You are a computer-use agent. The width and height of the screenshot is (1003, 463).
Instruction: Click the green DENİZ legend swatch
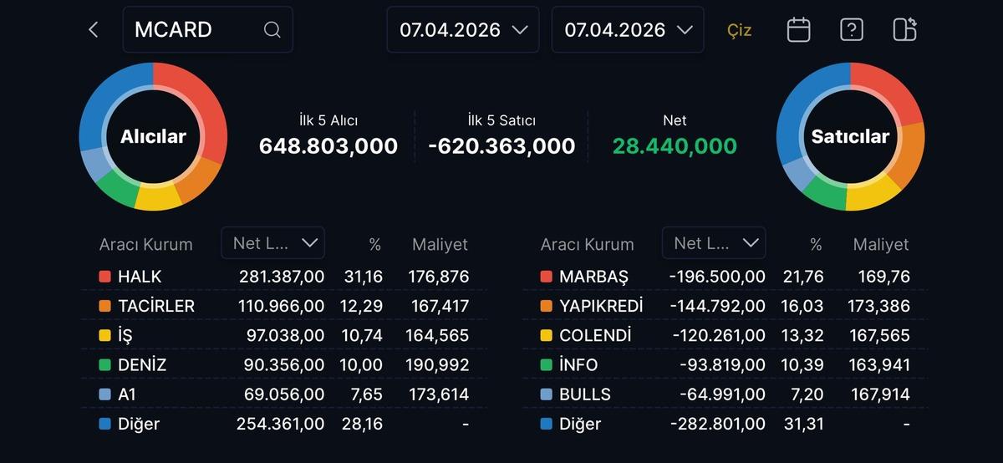[x=104, y=365]
